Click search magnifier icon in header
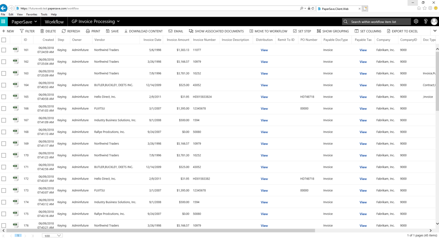439x238 pixels. [x=345, y=21]
